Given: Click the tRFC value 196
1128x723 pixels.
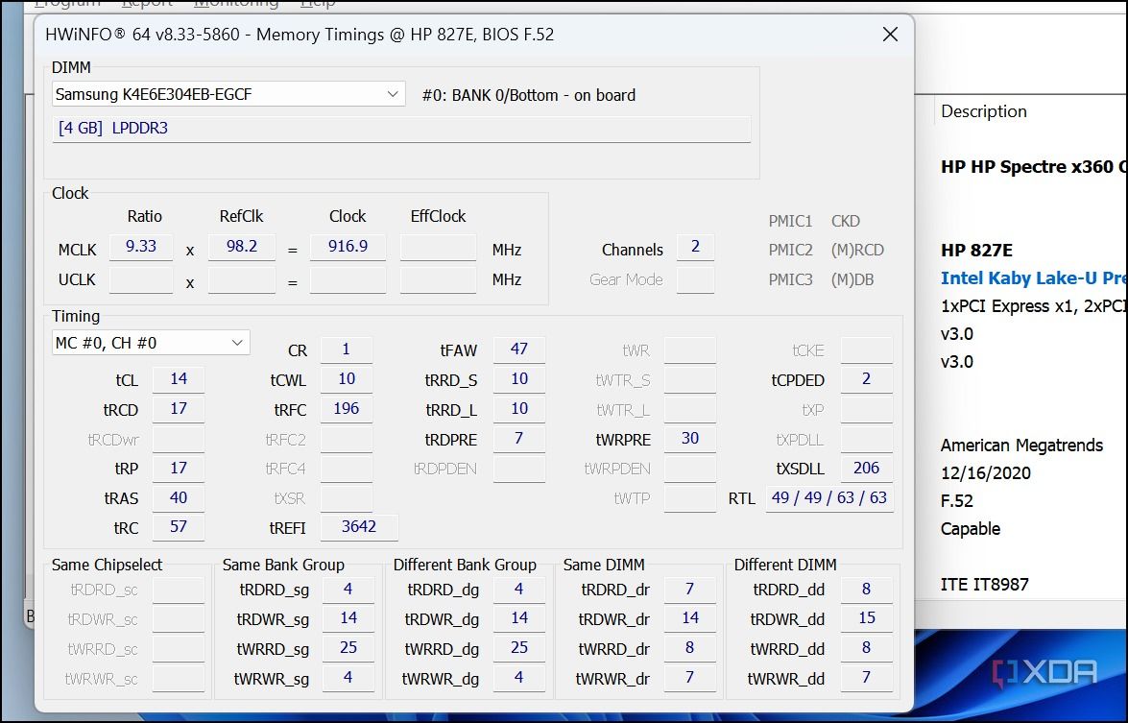Looking at the screenshot, I should tap(346, 409).
